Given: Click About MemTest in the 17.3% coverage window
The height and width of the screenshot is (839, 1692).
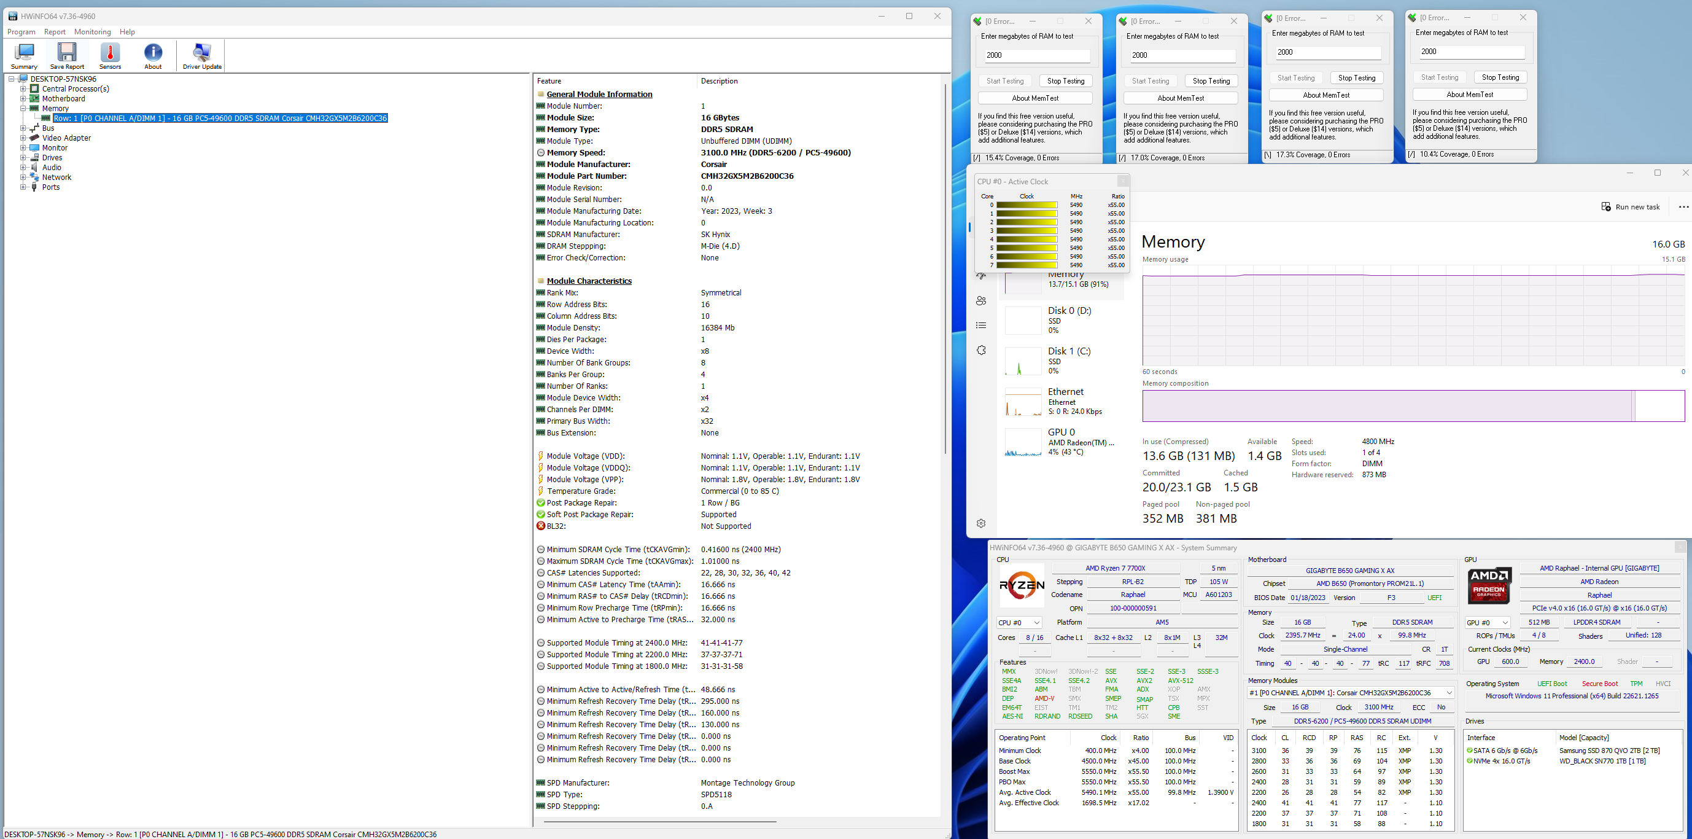Looking at the screenshot, I should pyautogui.click(x=1326, y=95).
